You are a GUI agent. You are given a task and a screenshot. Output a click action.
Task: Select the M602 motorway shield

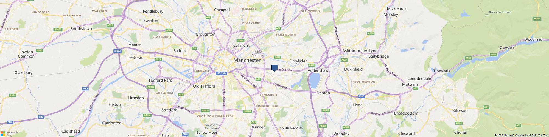tap(117, 51)
